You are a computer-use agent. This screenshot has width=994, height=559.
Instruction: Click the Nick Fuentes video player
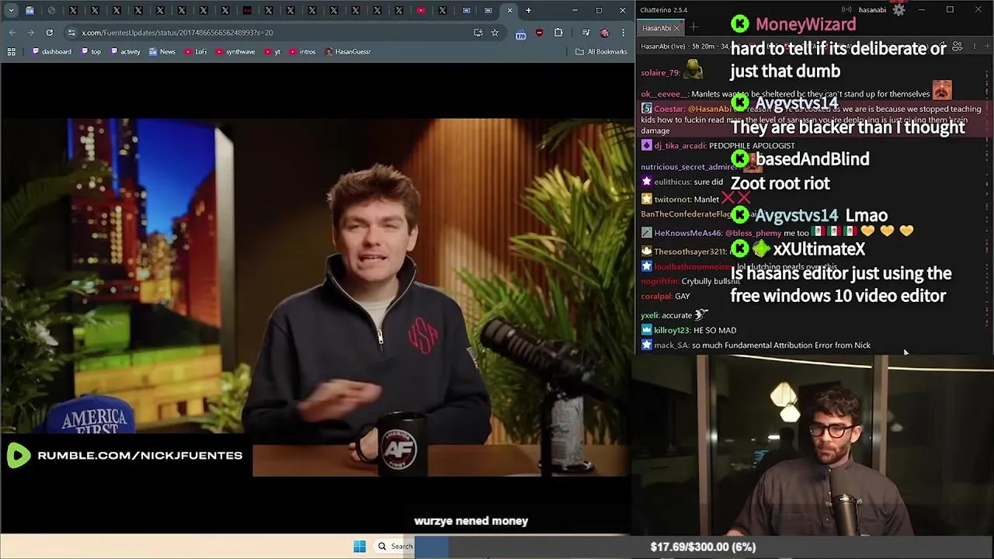coord(317,299)
